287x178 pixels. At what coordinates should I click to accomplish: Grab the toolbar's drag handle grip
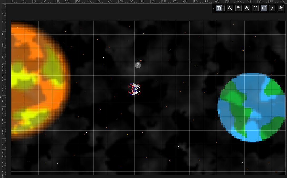213,8
